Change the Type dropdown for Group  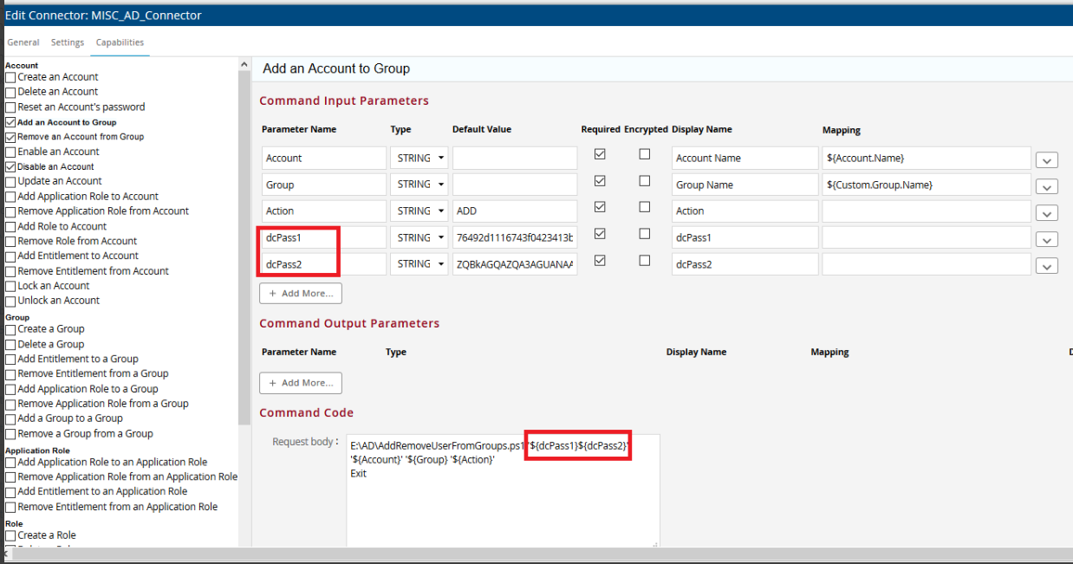pyautogui.click(x=419, y=185)
